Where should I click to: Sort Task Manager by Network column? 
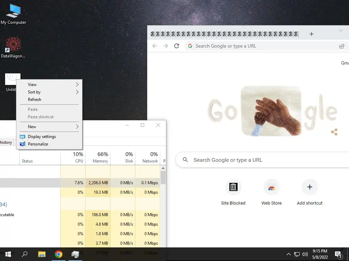tap(148, 157)
